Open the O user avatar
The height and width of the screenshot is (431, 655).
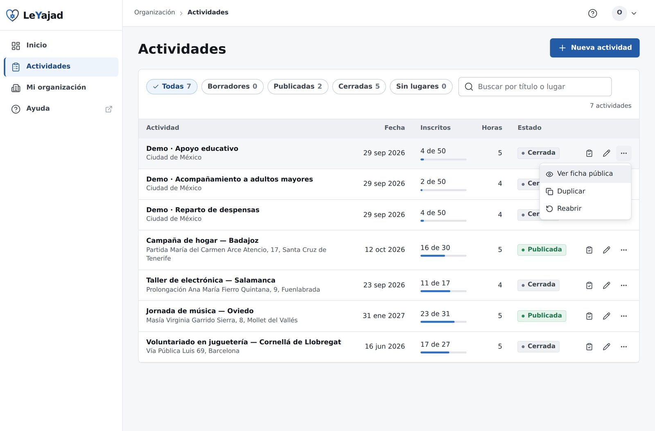pyautogui.click(x=619, y=13)
